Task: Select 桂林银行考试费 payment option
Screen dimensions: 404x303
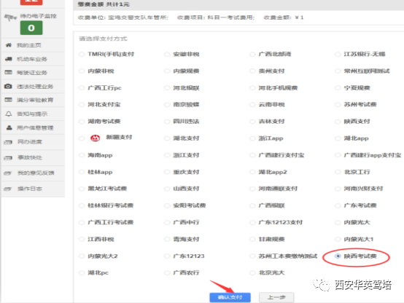Action: click(x=82, y=205)
